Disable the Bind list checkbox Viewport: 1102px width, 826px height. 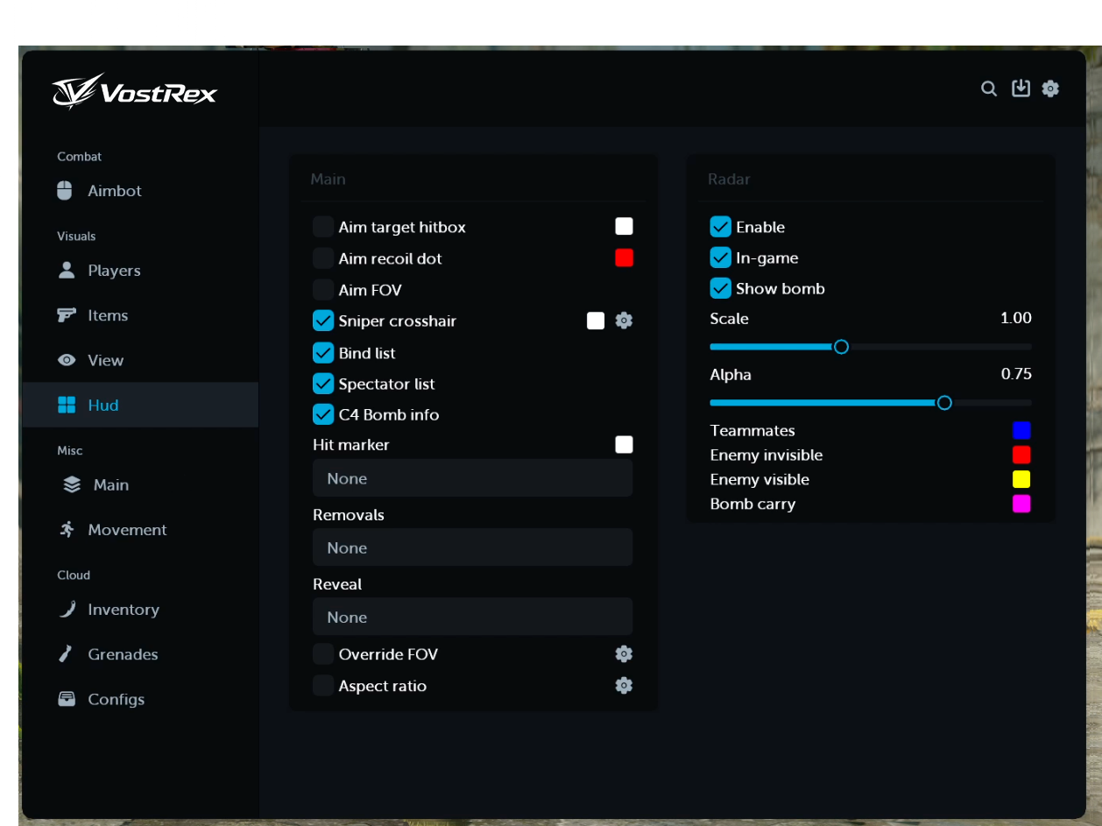pos(323,352)
